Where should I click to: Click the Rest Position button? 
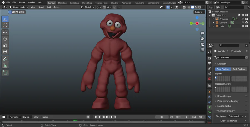pos(239,69)
